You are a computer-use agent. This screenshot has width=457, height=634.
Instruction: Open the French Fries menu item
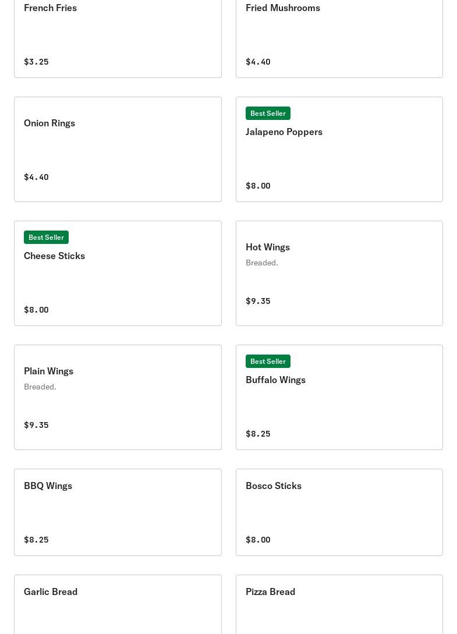[x=118, y=38]
